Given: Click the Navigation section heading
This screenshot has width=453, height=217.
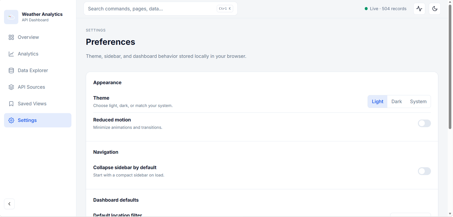Looking at the screenshot, I should (106, 152).
